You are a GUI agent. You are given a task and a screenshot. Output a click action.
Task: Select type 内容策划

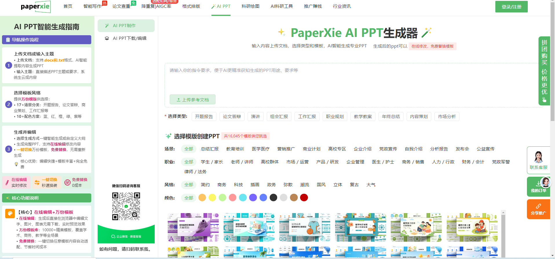419,117
